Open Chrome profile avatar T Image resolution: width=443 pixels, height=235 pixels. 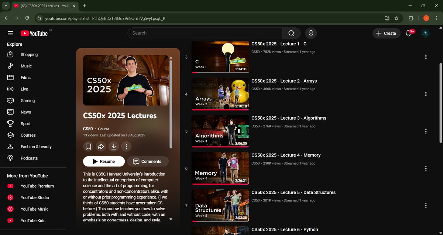point(426,18)
